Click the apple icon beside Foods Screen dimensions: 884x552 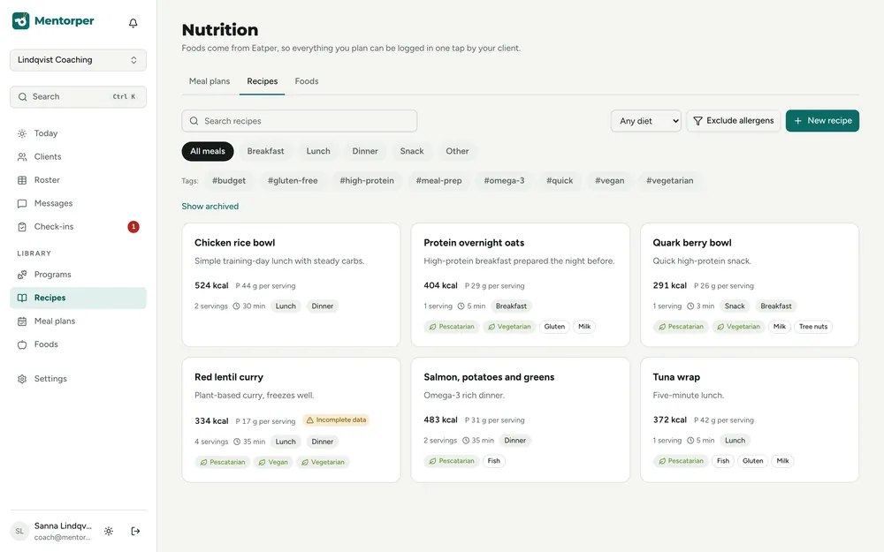pos(22,344)
